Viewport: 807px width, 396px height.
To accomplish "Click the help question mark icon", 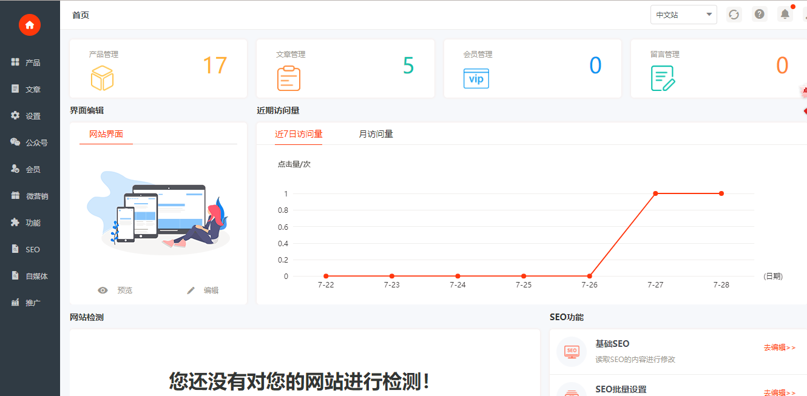I will (x=760, y=14).
